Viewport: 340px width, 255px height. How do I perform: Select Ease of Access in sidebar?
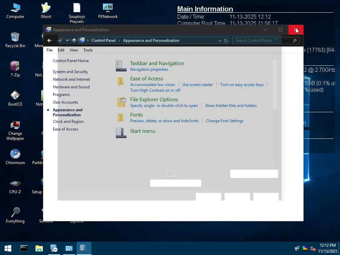[65, 129]
